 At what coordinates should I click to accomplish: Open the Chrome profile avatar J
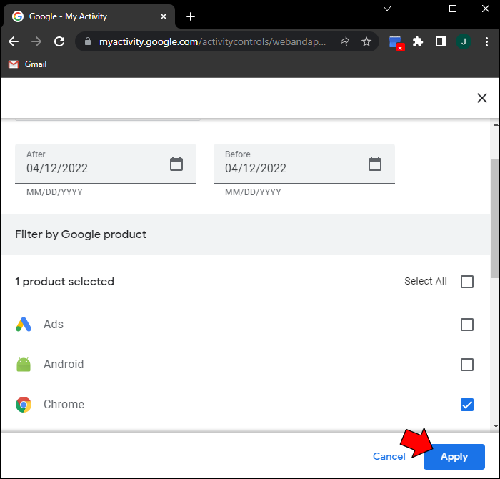(464, 42)
